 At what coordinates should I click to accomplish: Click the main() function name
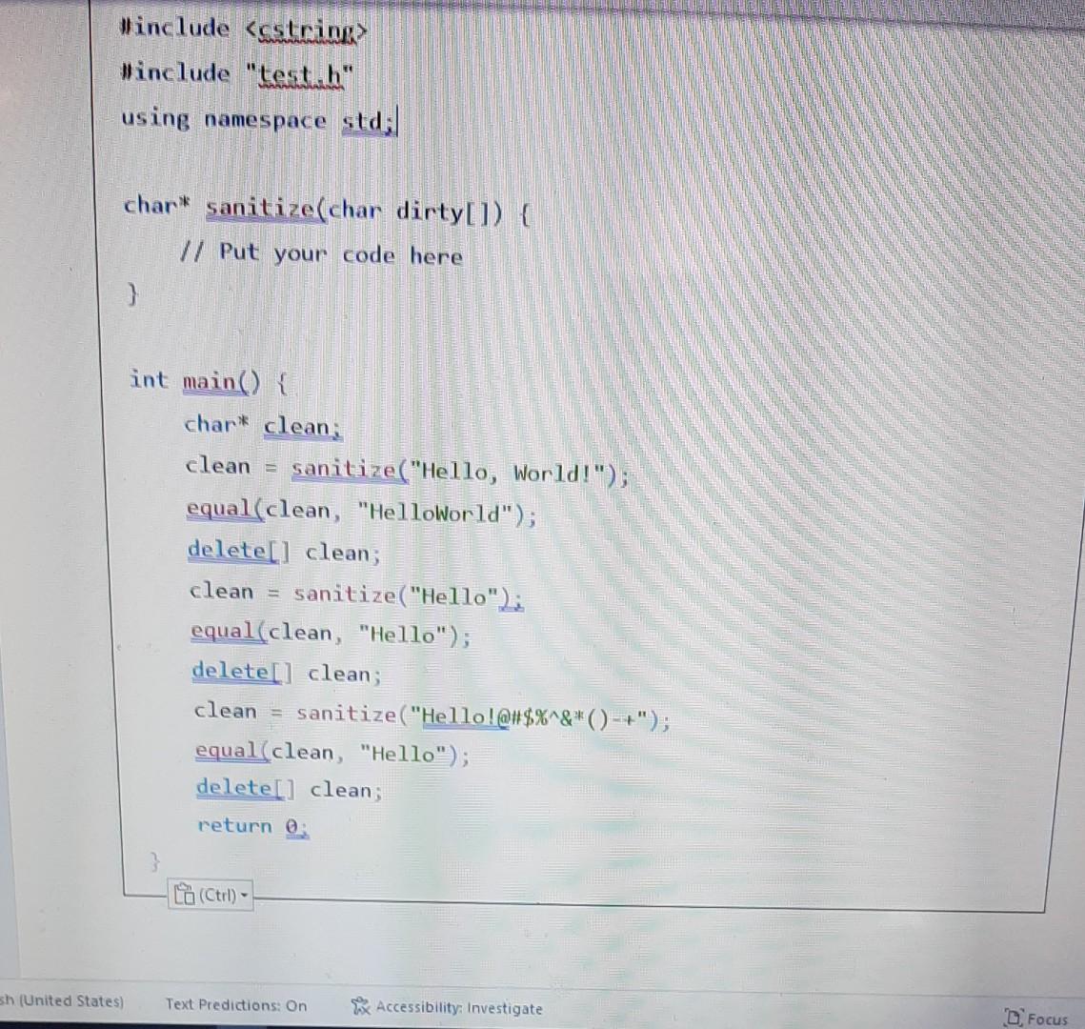point(211,380)
